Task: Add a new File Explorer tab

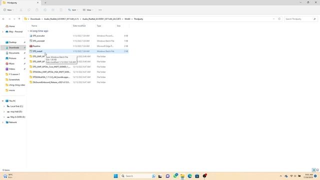Action: click(45, 2)
